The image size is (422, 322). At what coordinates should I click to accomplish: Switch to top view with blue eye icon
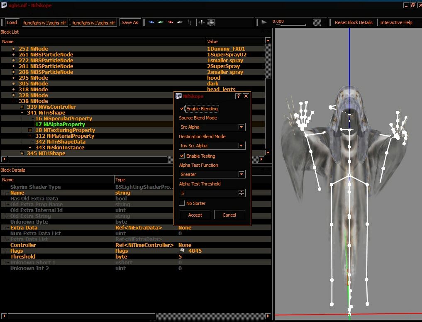(152, 22)
